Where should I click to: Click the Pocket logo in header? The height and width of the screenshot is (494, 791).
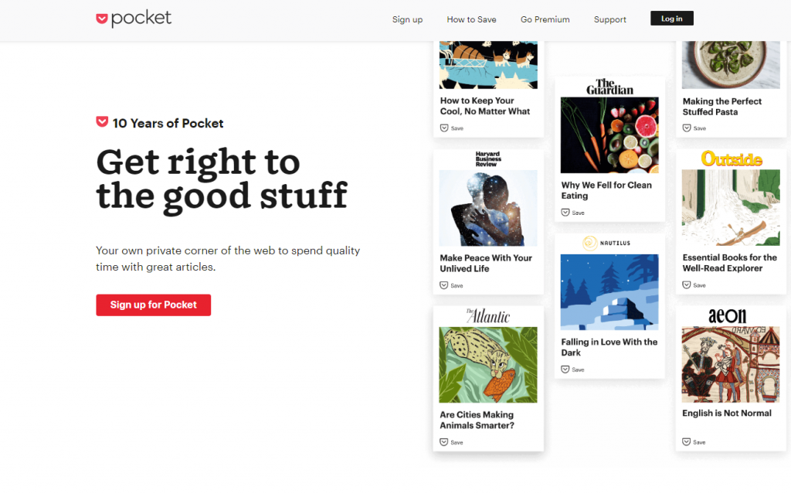coord(134,19)
